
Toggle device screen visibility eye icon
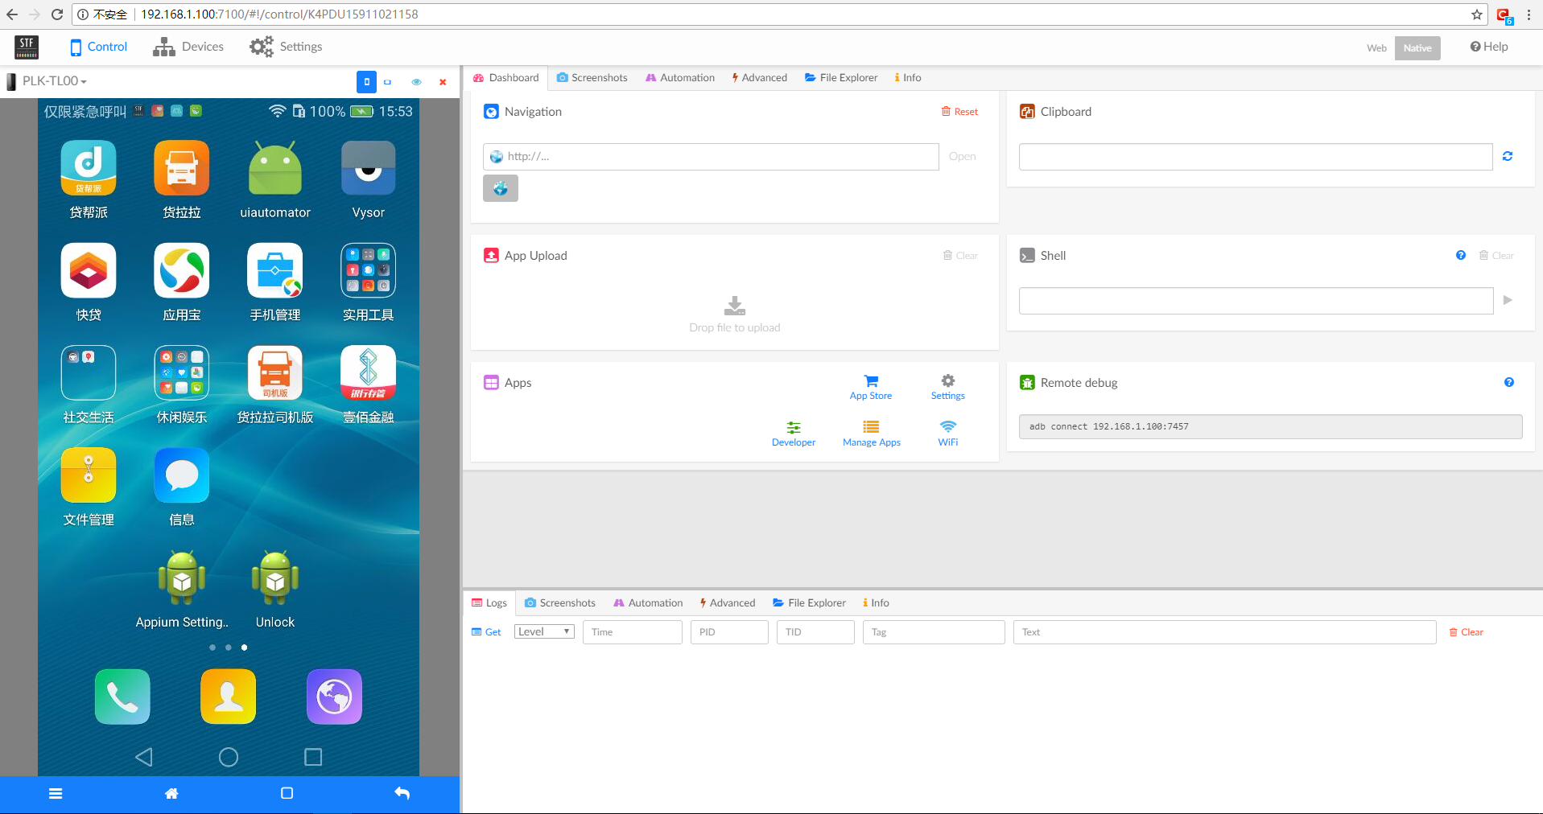click(416, 81)
